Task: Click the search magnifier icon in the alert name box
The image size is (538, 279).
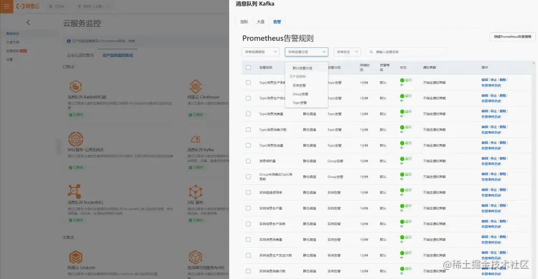Action: pos(371,52)
